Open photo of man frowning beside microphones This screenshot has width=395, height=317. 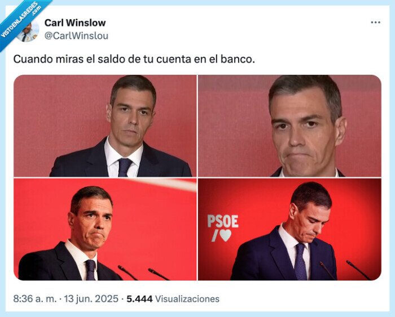click(x=105, y=229)
